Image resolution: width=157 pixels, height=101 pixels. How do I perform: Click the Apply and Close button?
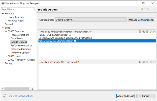(x=125, y=96)
